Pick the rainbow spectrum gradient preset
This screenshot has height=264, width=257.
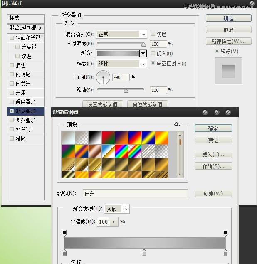[x=121, y=151]
